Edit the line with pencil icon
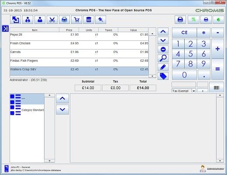 [x=163, y=67]
